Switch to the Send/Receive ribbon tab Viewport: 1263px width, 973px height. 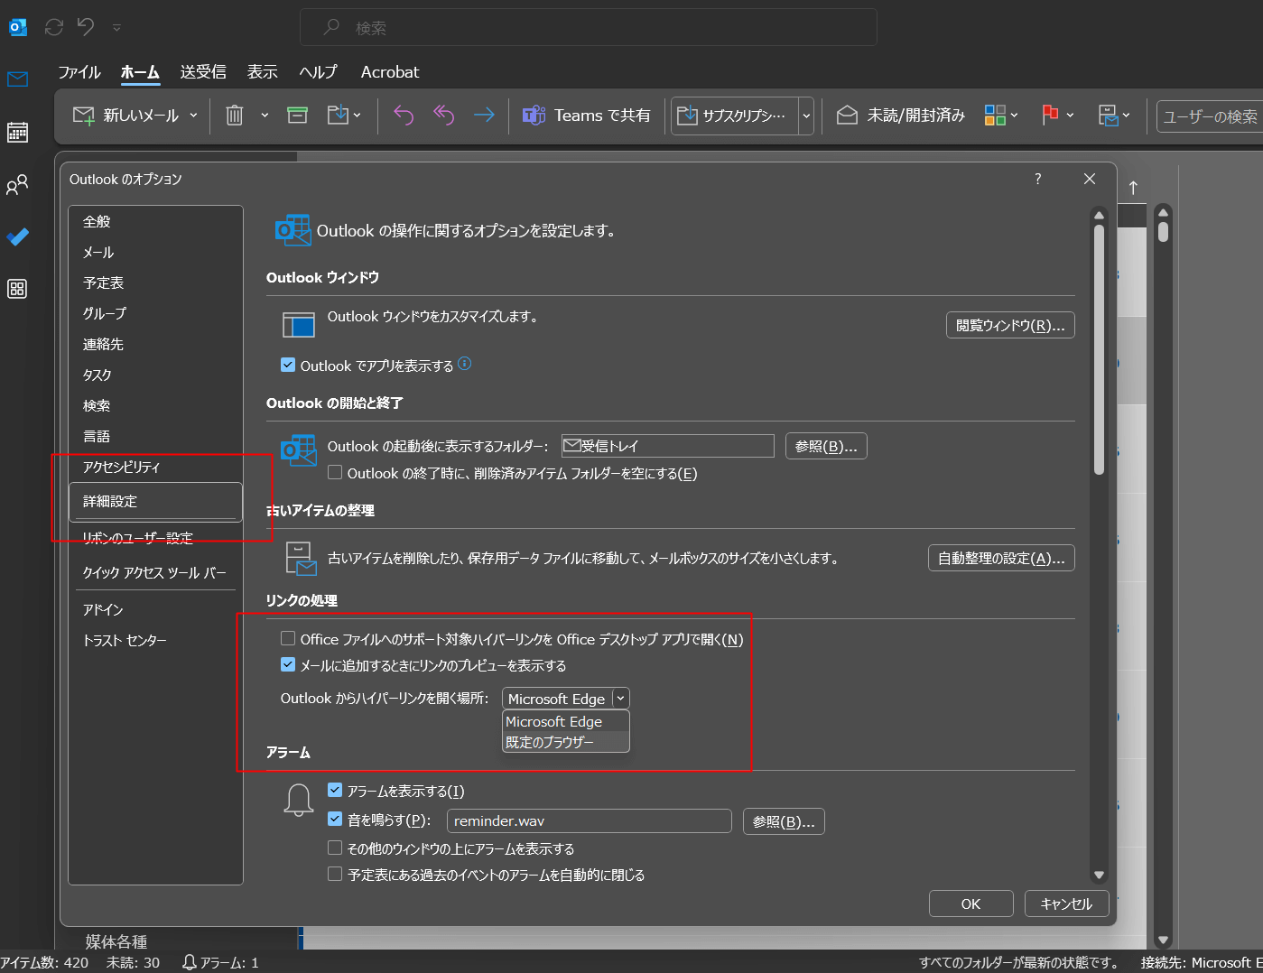coord(203,72)
